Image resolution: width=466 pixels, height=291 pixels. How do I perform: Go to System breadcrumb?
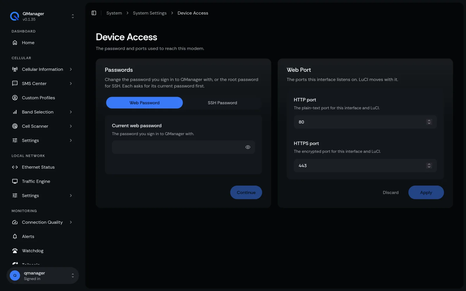pos(114,13)
